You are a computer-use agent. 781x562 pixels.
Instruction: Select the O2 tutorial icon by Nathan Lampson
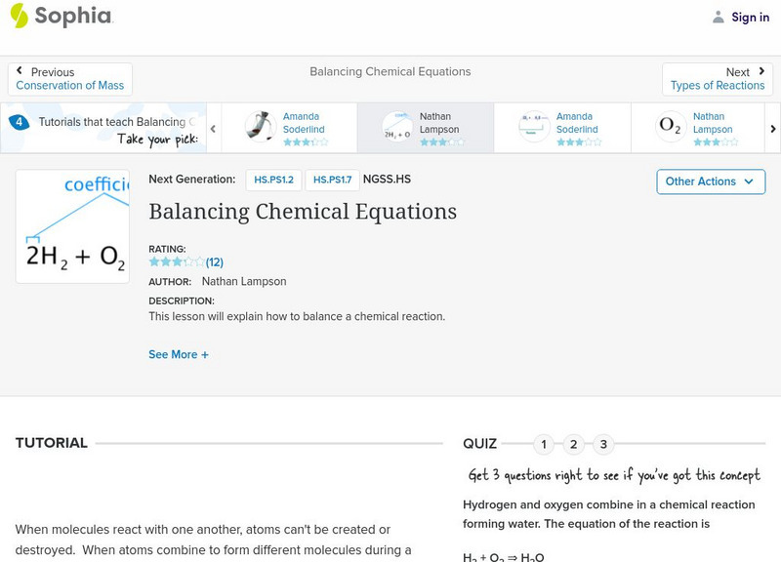click(x=670, y=128)
